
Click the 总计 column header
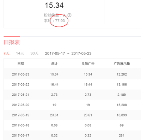pos(54,64)
